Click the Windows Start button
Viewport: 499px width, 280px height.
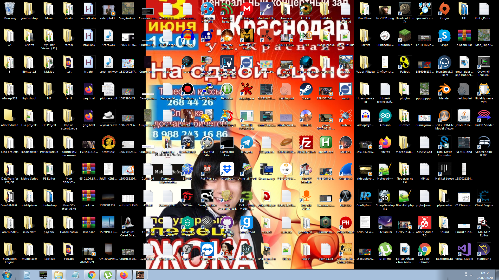pyautogui.click(x=7, y=275)
